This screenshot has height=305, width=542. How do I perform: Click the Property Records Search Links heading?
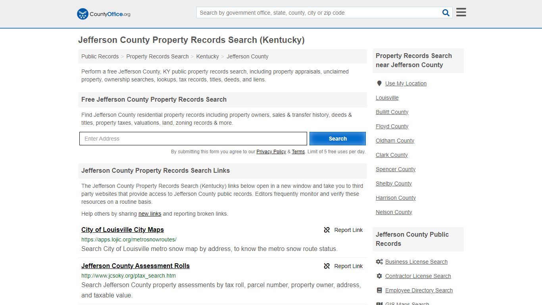(x=156, y=171)
